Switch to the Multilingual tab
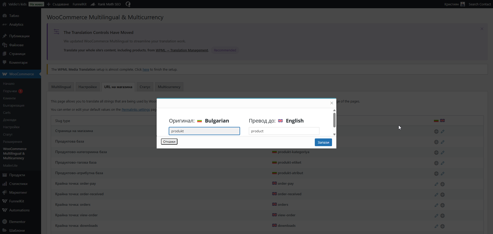 [61, 87]
